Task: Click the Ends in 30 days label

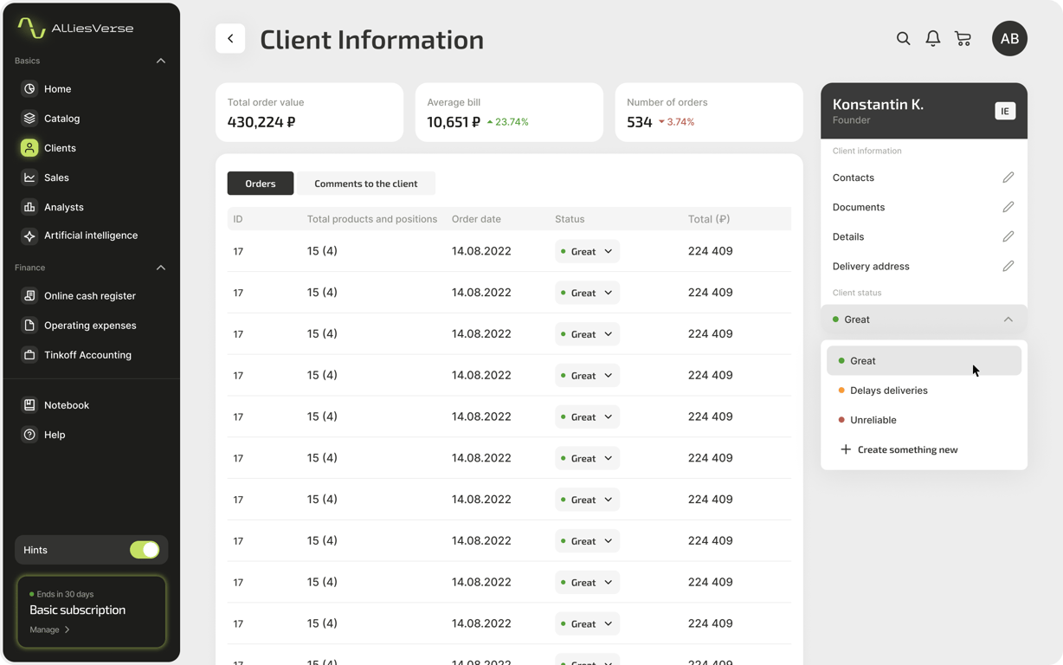Action: [x=61, y=594]
